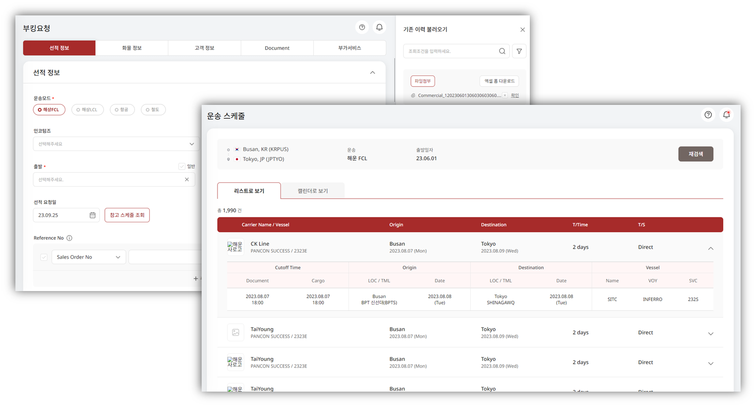Switch to 캘린더로 보기 tab
Viewport: 756px width, 407px height.
312,191
